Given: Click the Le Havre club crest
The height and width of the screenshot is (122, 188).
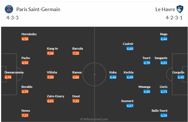Looking at the screenshot, I should (179, 9).
